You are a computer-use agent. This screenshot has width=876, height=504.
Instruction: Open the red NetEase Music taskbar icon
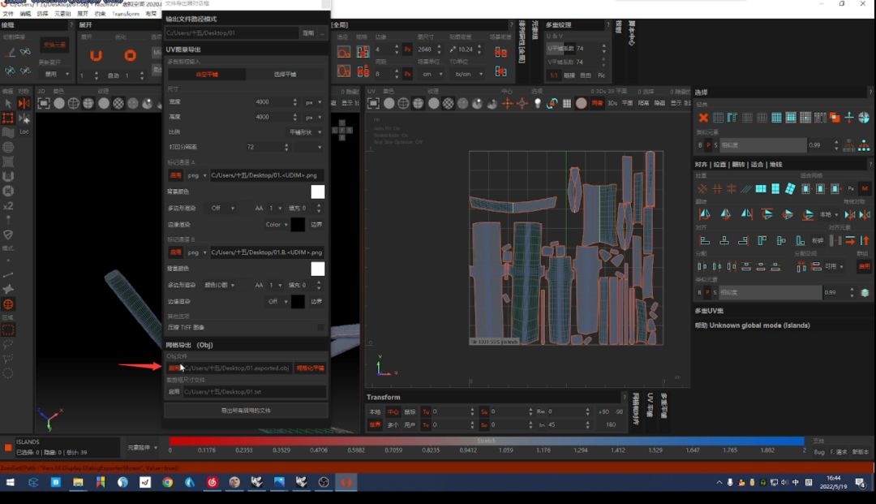[x=213, y=482]
